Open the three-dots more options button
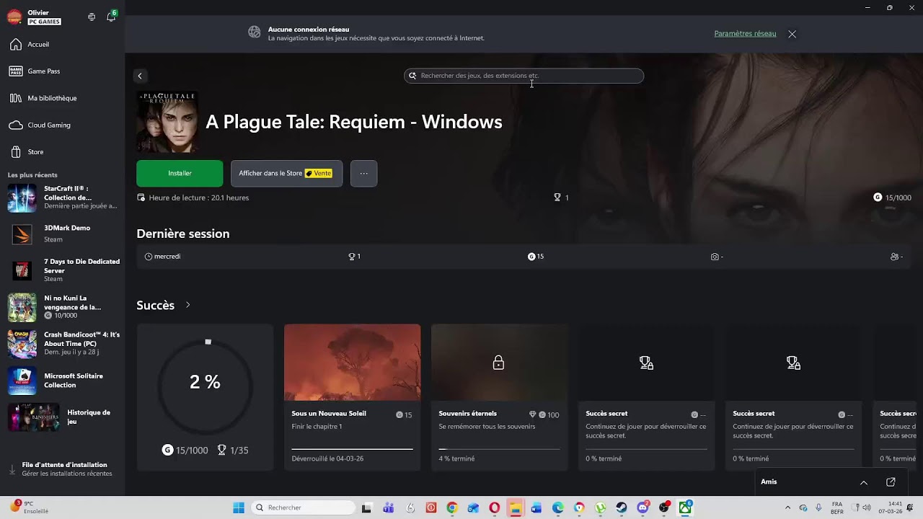 (363, 173)
